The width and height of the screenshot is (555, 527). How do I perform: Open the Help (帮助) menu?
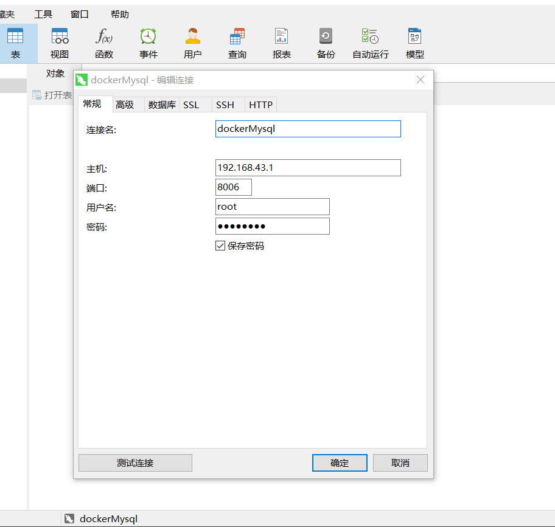pyautogui.click(x=120, y=15)
